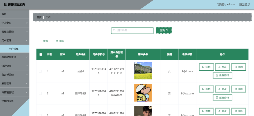Viewport: 254px width, 116px height.
Task: Click the toolbar 删除 batch delete button
Action: (60, 41)
